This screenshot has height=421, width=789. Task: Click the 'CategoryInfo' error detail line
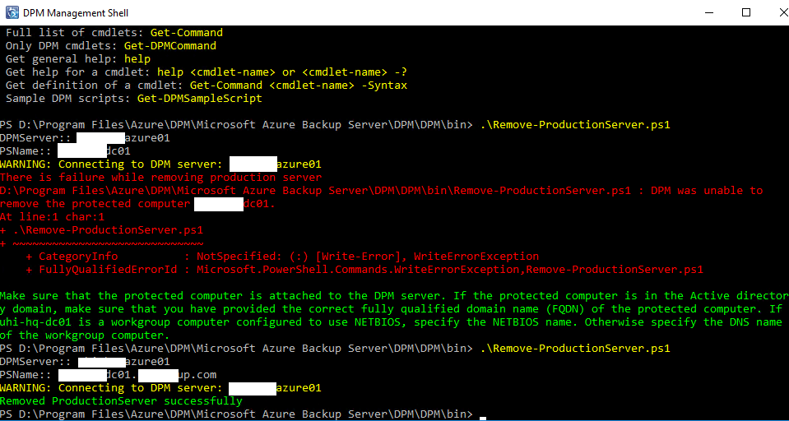[x=282, y=256]
